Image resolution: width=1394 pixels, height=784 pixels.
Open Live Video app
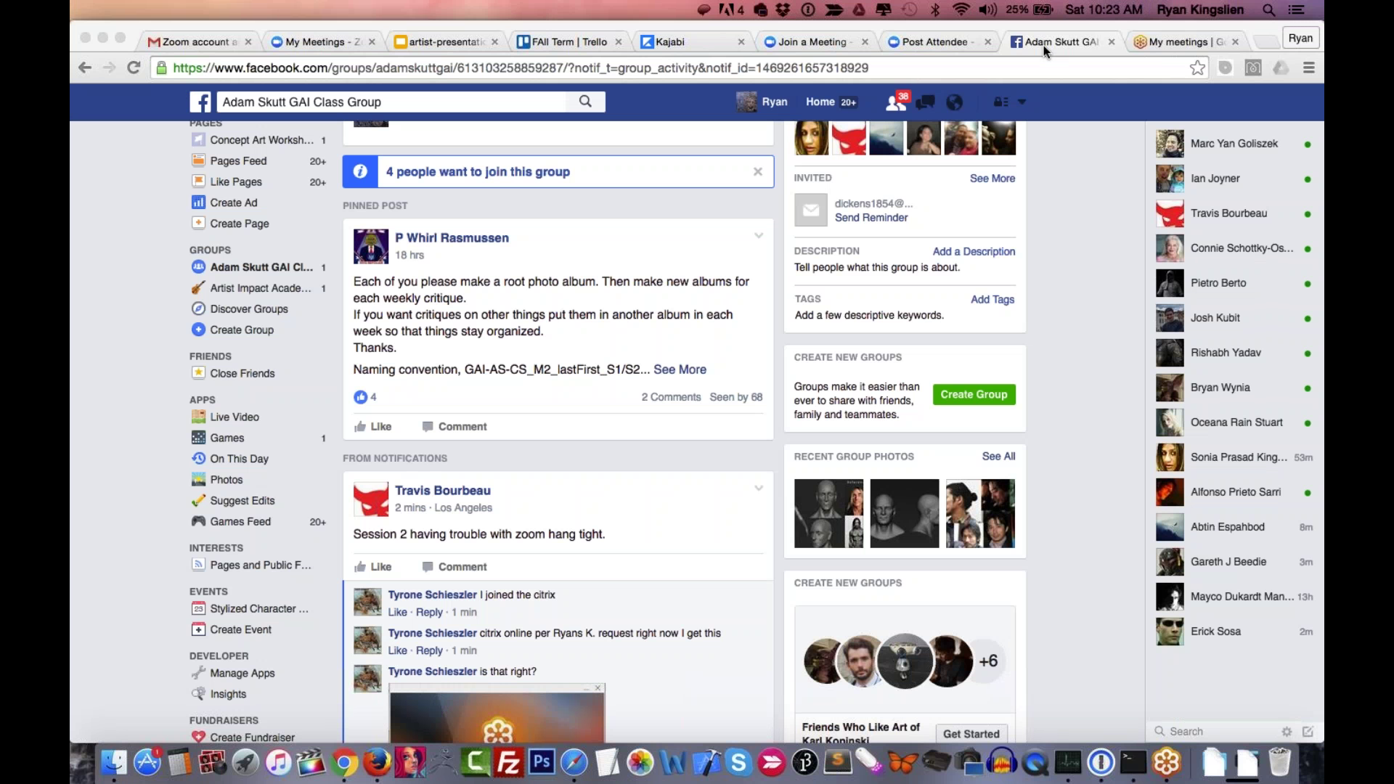click(x=235, y=417)
